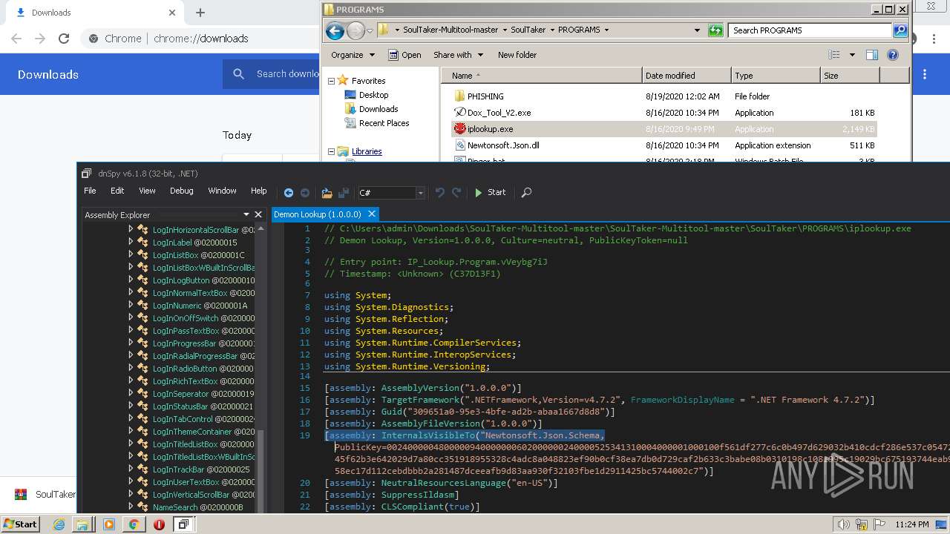The height and width of the screenshot is (534, 950).
Task: Start debugging with the Start button
Action: coord(490,192)
